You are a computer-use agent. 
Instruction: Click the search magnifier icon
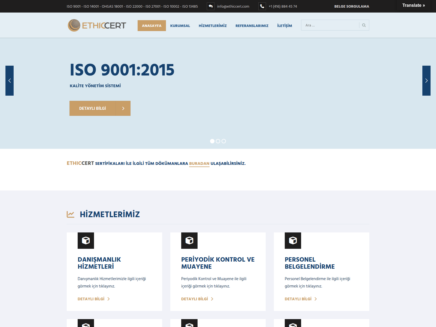pos(364,25)
